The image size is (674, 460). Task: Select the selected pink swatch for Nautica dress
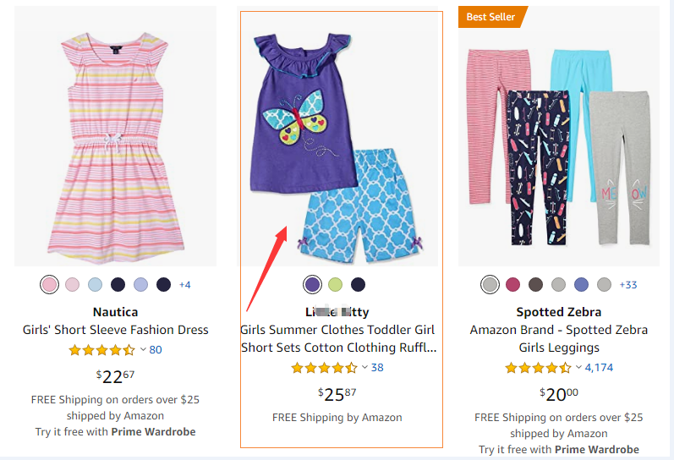[x=50, y=285]
